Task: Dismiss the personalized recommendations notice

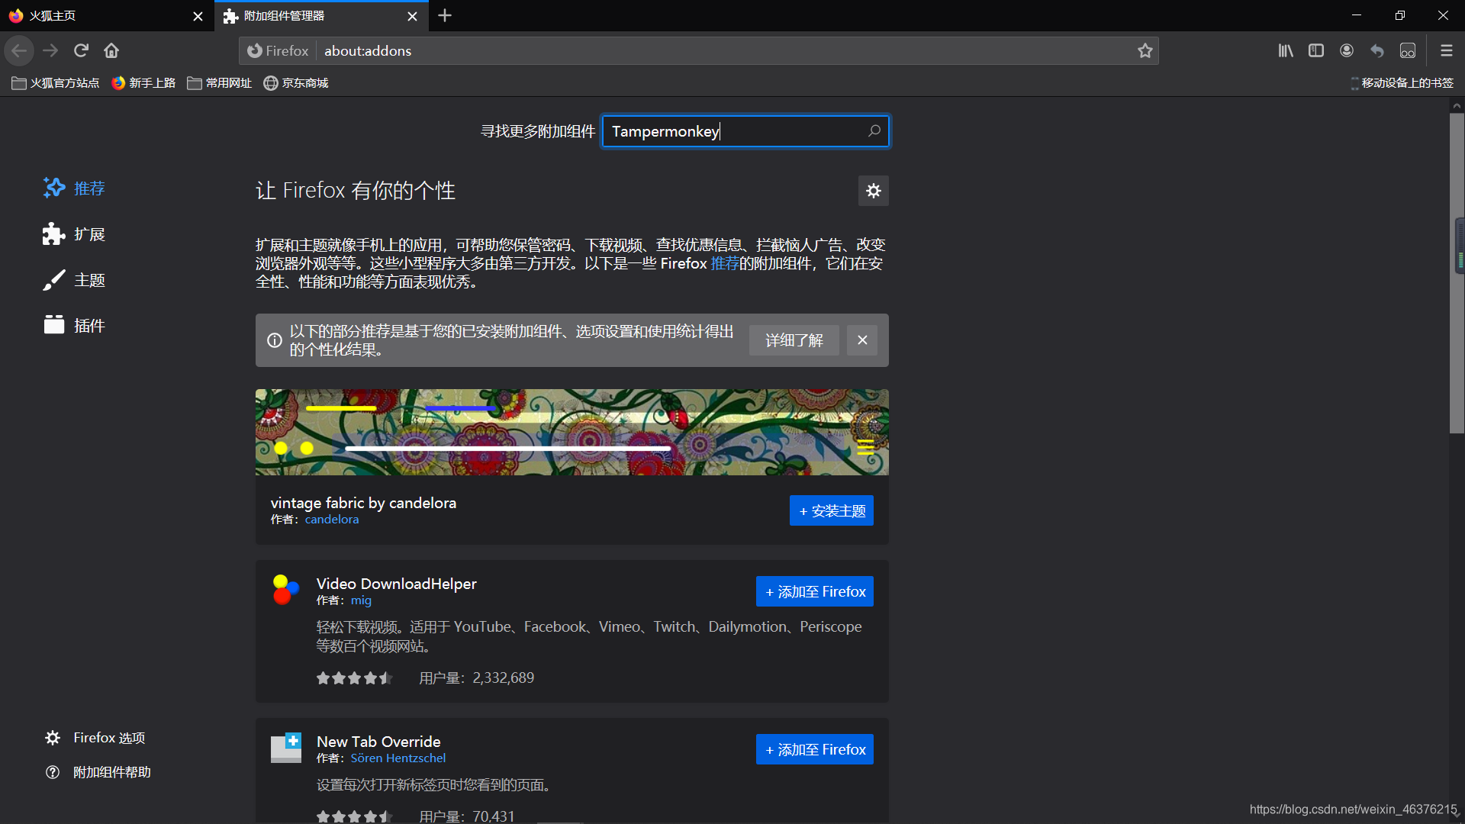Action: click(862, 340)
